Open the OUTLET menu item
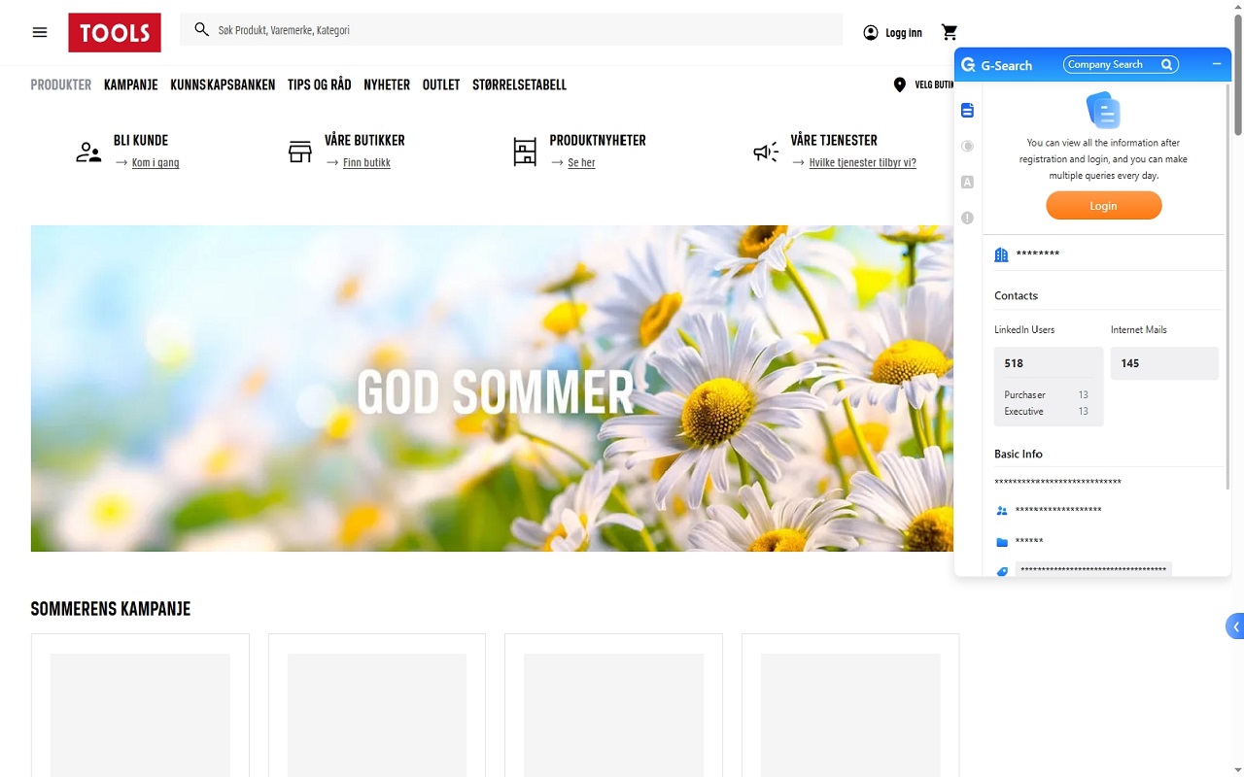1244x777 pixels. point(440,84)
